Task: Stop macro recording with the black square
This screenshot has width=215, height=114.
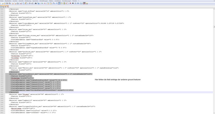Action: pos(73,3)
